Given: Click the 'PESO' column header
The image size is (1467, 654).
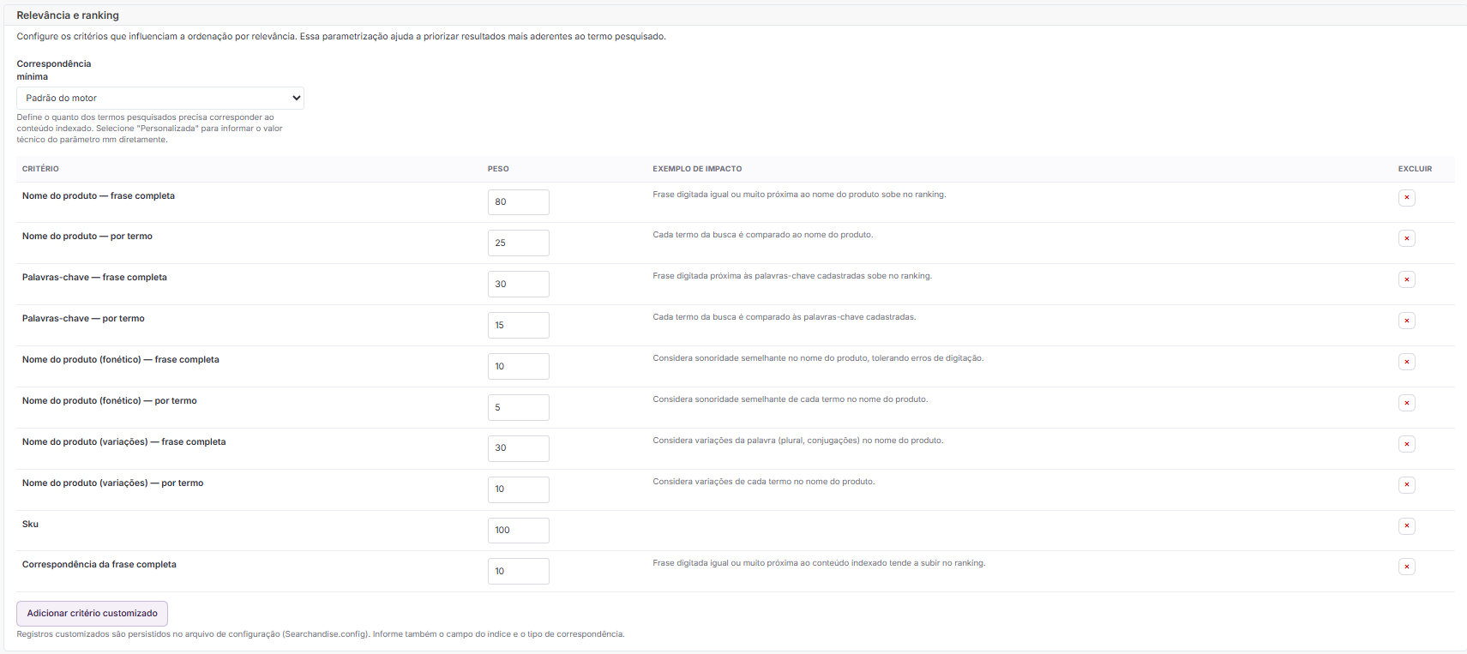Looking at the screenshot, I should 498,169.
